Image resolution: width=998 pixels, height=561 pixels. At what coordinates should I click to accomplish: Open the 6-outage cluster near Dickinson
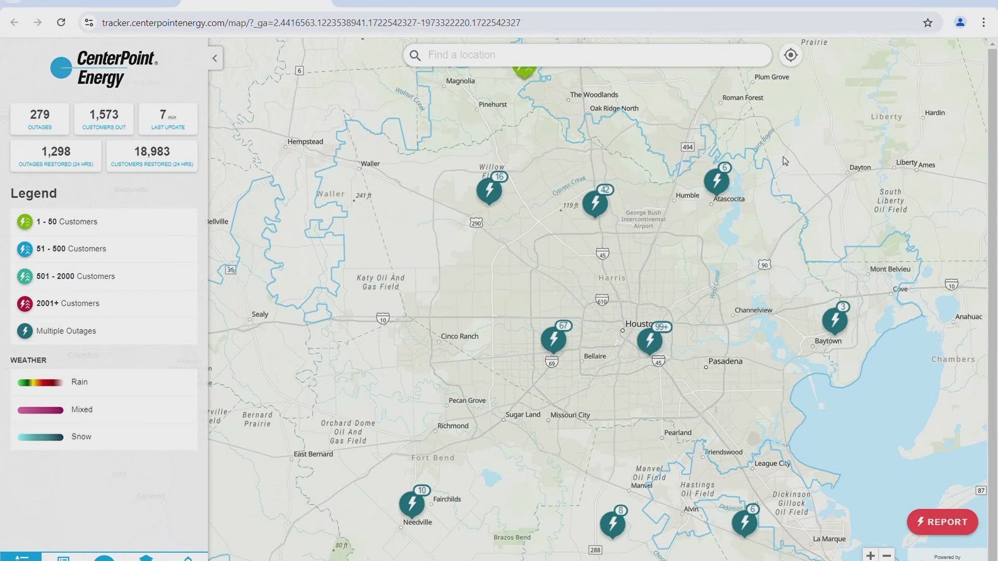(x=745, y=522)
